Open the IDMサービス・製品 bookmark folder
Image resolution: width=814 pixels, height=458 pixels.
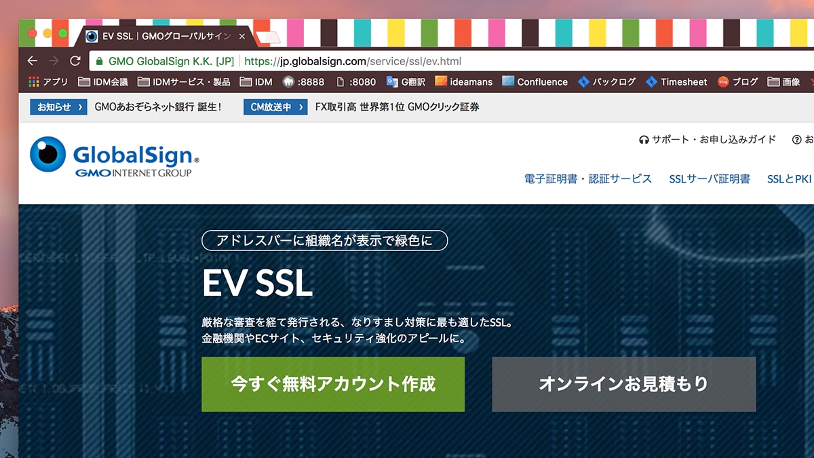pos(184,81)
